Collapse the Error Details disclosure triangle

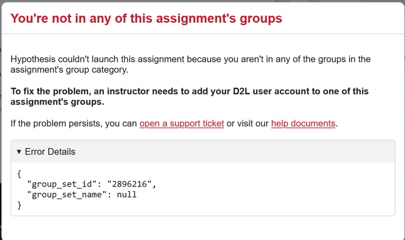[x=19, y=152]
